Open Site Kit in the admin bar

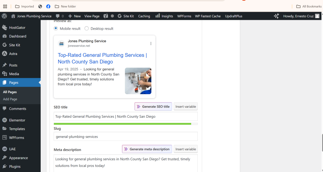(x=126, y=16)
